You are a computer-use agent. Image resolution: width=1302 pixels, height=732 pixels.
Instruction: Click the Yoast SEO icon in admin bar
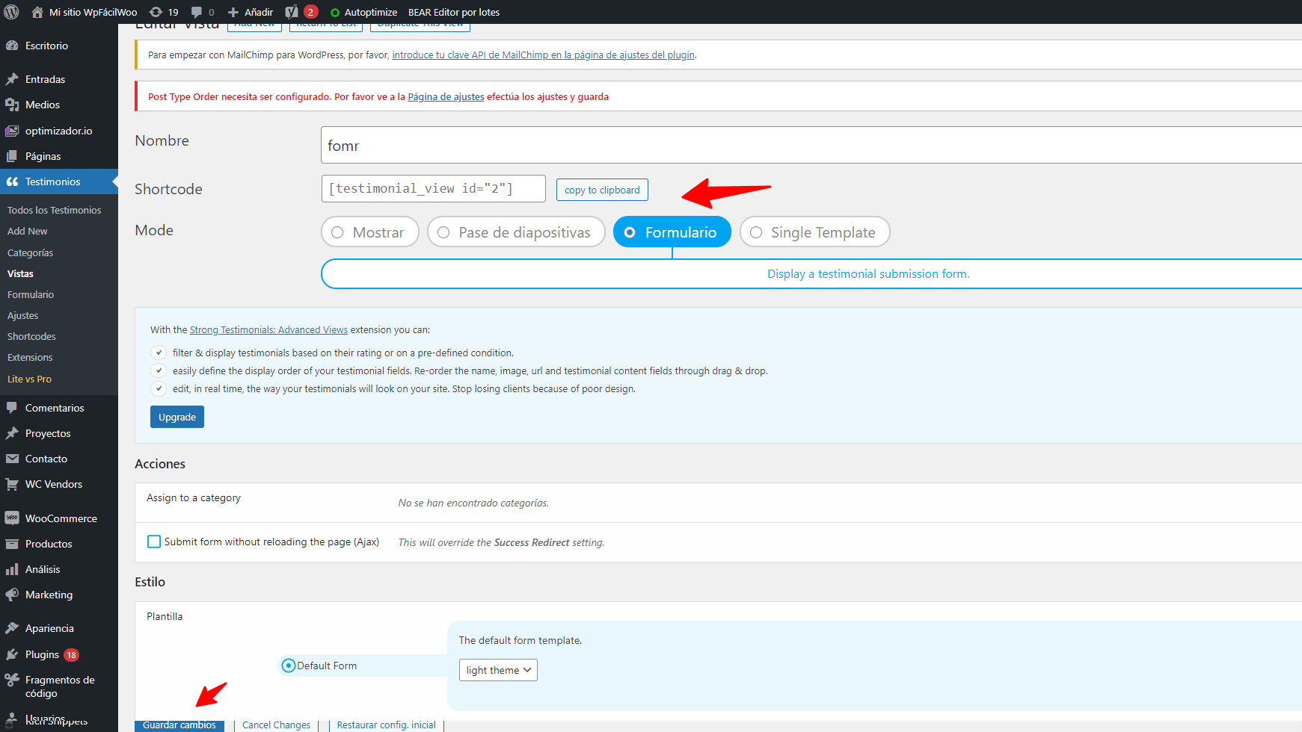pos(292,12)
